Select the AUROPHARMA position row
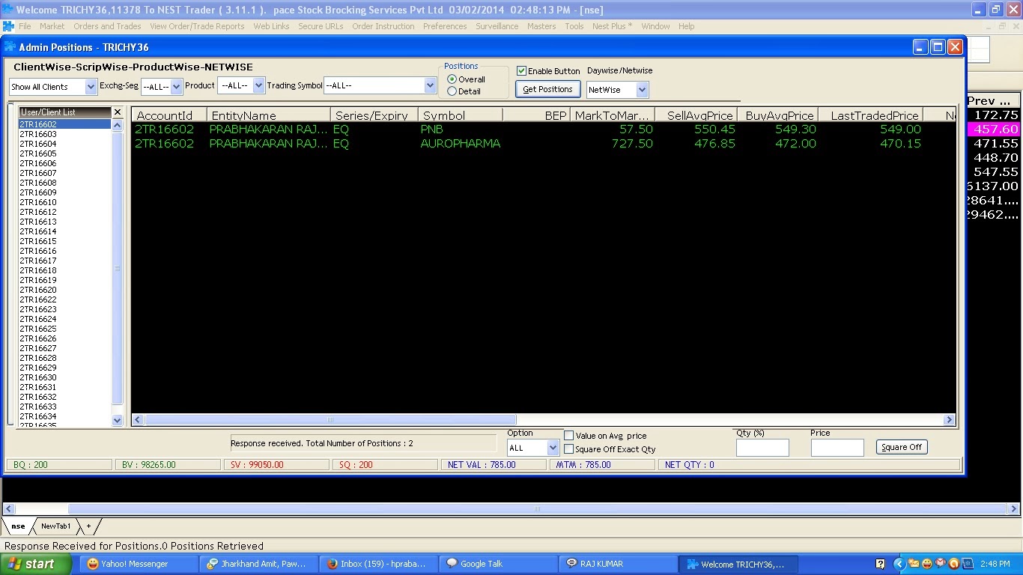1023x575 pixels. click(543, 143)
